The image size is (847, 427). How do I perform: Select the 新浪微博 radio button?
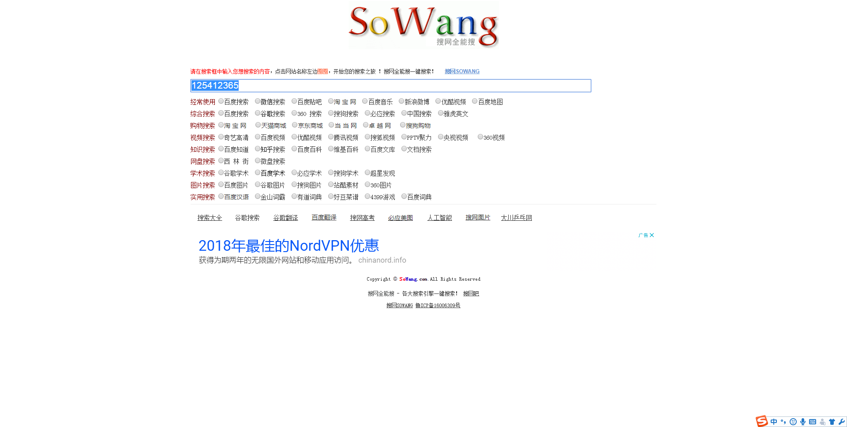pyautogui.click(x=401, y=101)
